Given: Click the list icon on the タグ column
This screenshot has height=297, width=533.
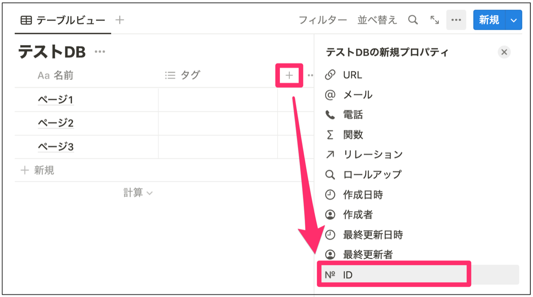Looking at the screenshot, I should (x=170, y=75).
